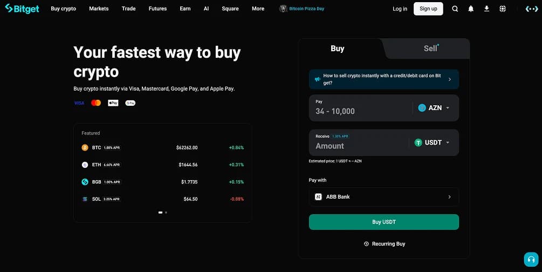Select the first Featured carousel dot
Screen dimensions: 542x272
coord(160,213)
